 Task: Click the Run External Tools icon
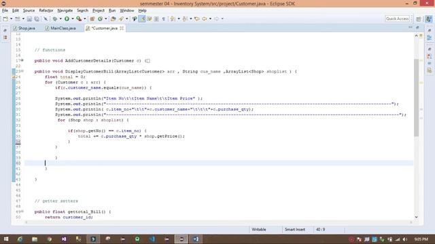(x=79, y=19)
